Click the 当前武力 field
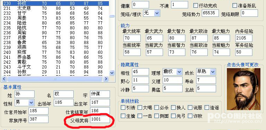Viewport: 266px width, 130px height. (154, 52)
